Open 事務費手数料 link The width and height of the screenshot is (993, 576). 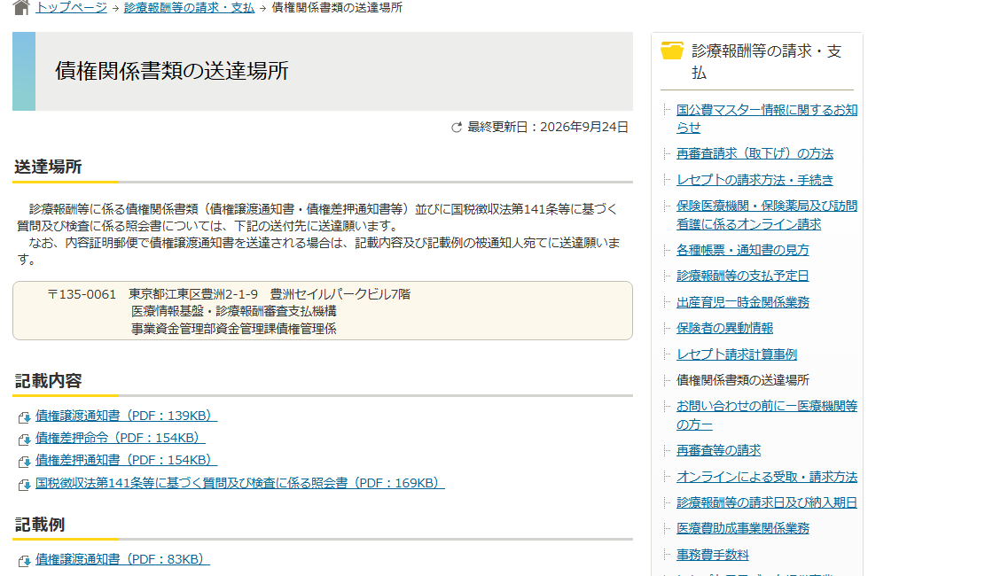[713, 555]
